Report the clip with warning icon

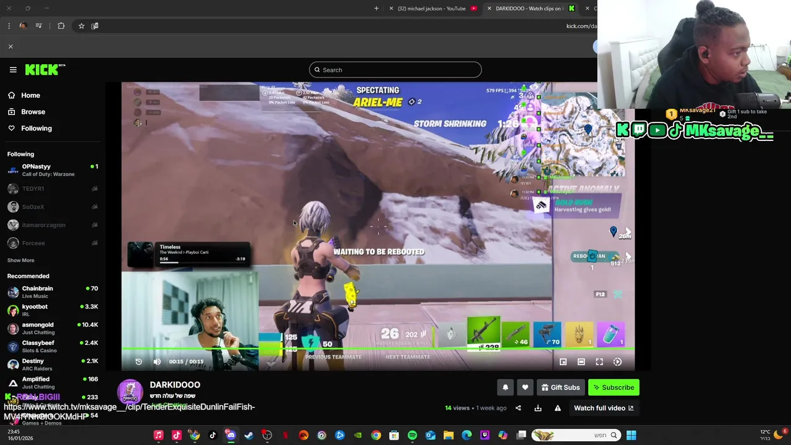point(557,408)
